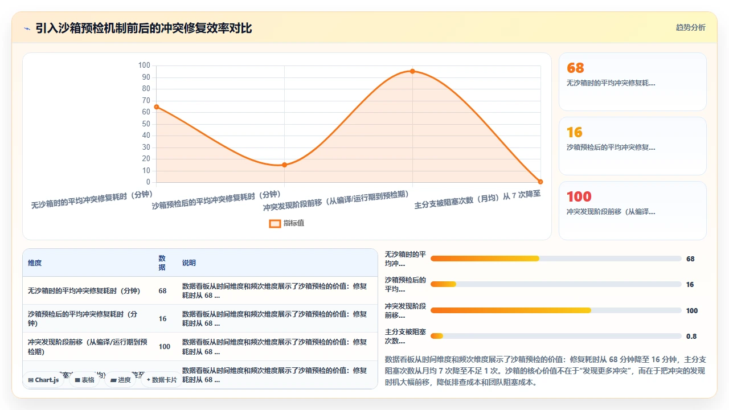This screenshot has height=410, width=729.
Task: Select the last chart point near zero
Action: pyautogui.click(x=540, y=182)
